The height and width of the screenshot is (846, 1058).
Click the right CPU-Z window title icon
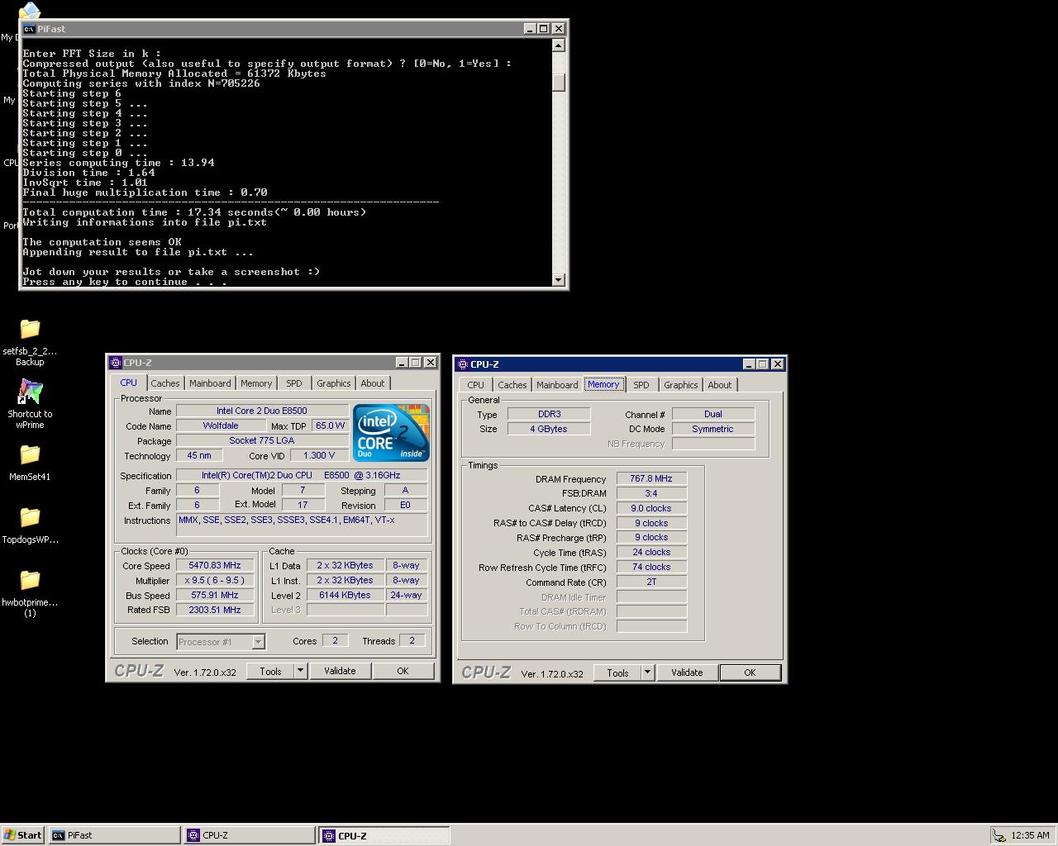463,364
